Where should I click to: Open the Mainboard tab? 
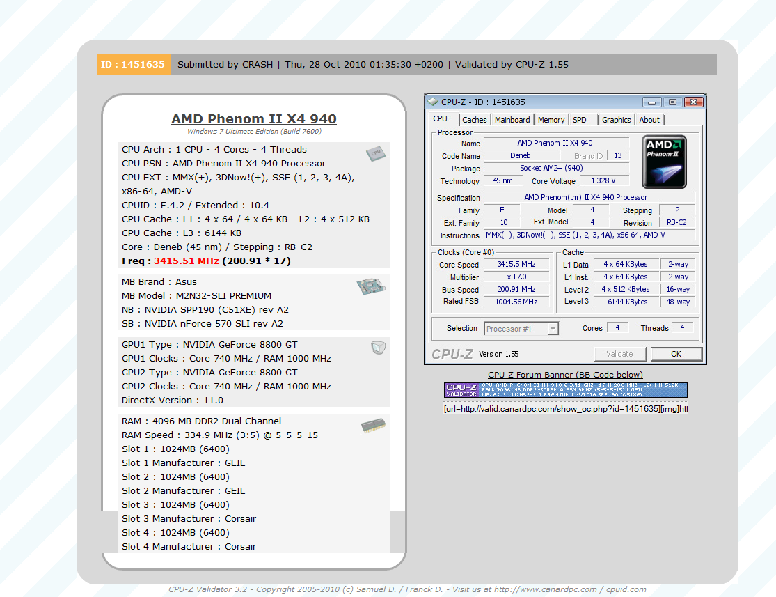tap(512, 120)
